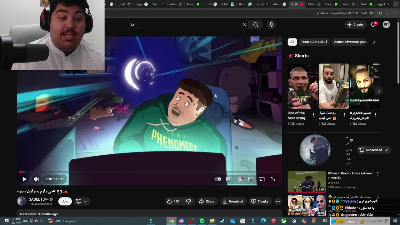Click the 3ADEL channel name link

39,199
